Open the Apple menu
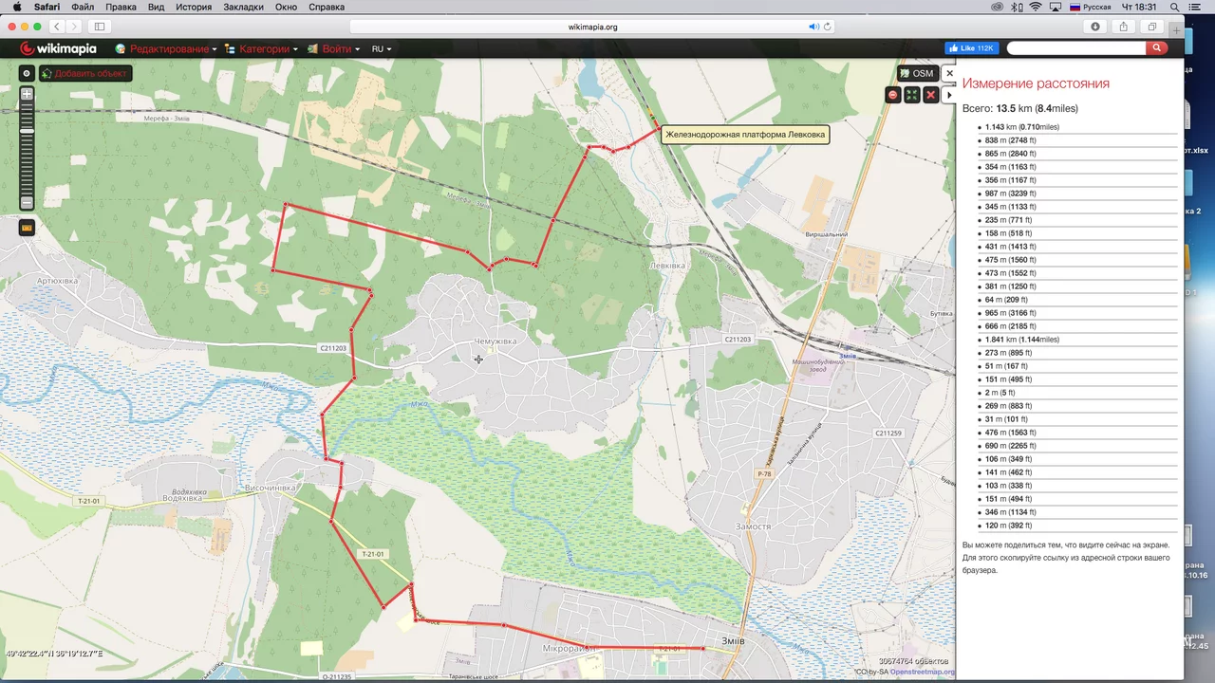 [x=16, y=7]
